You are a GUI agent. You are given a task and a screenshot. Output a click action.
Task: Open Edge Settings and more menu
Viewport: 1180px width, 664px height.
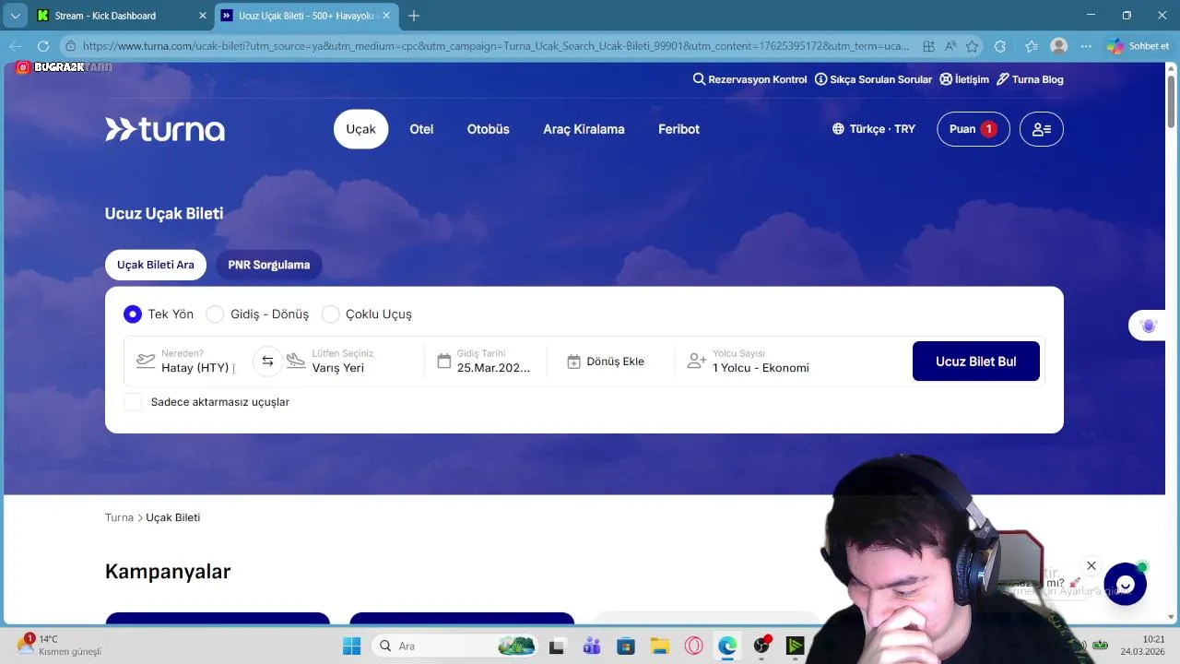tap(1087, 46)
